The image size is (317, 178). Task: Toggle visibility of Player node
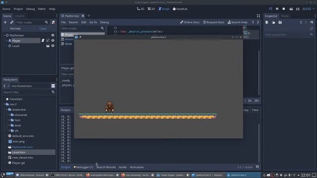tap(53, 41)
